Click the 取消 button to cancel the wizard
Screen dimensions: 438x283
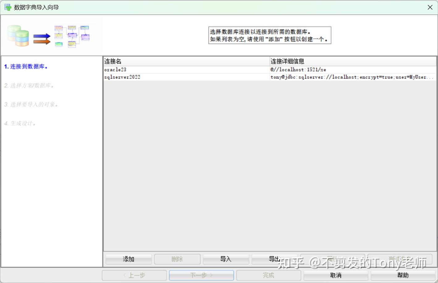click(x=335, y=275)
